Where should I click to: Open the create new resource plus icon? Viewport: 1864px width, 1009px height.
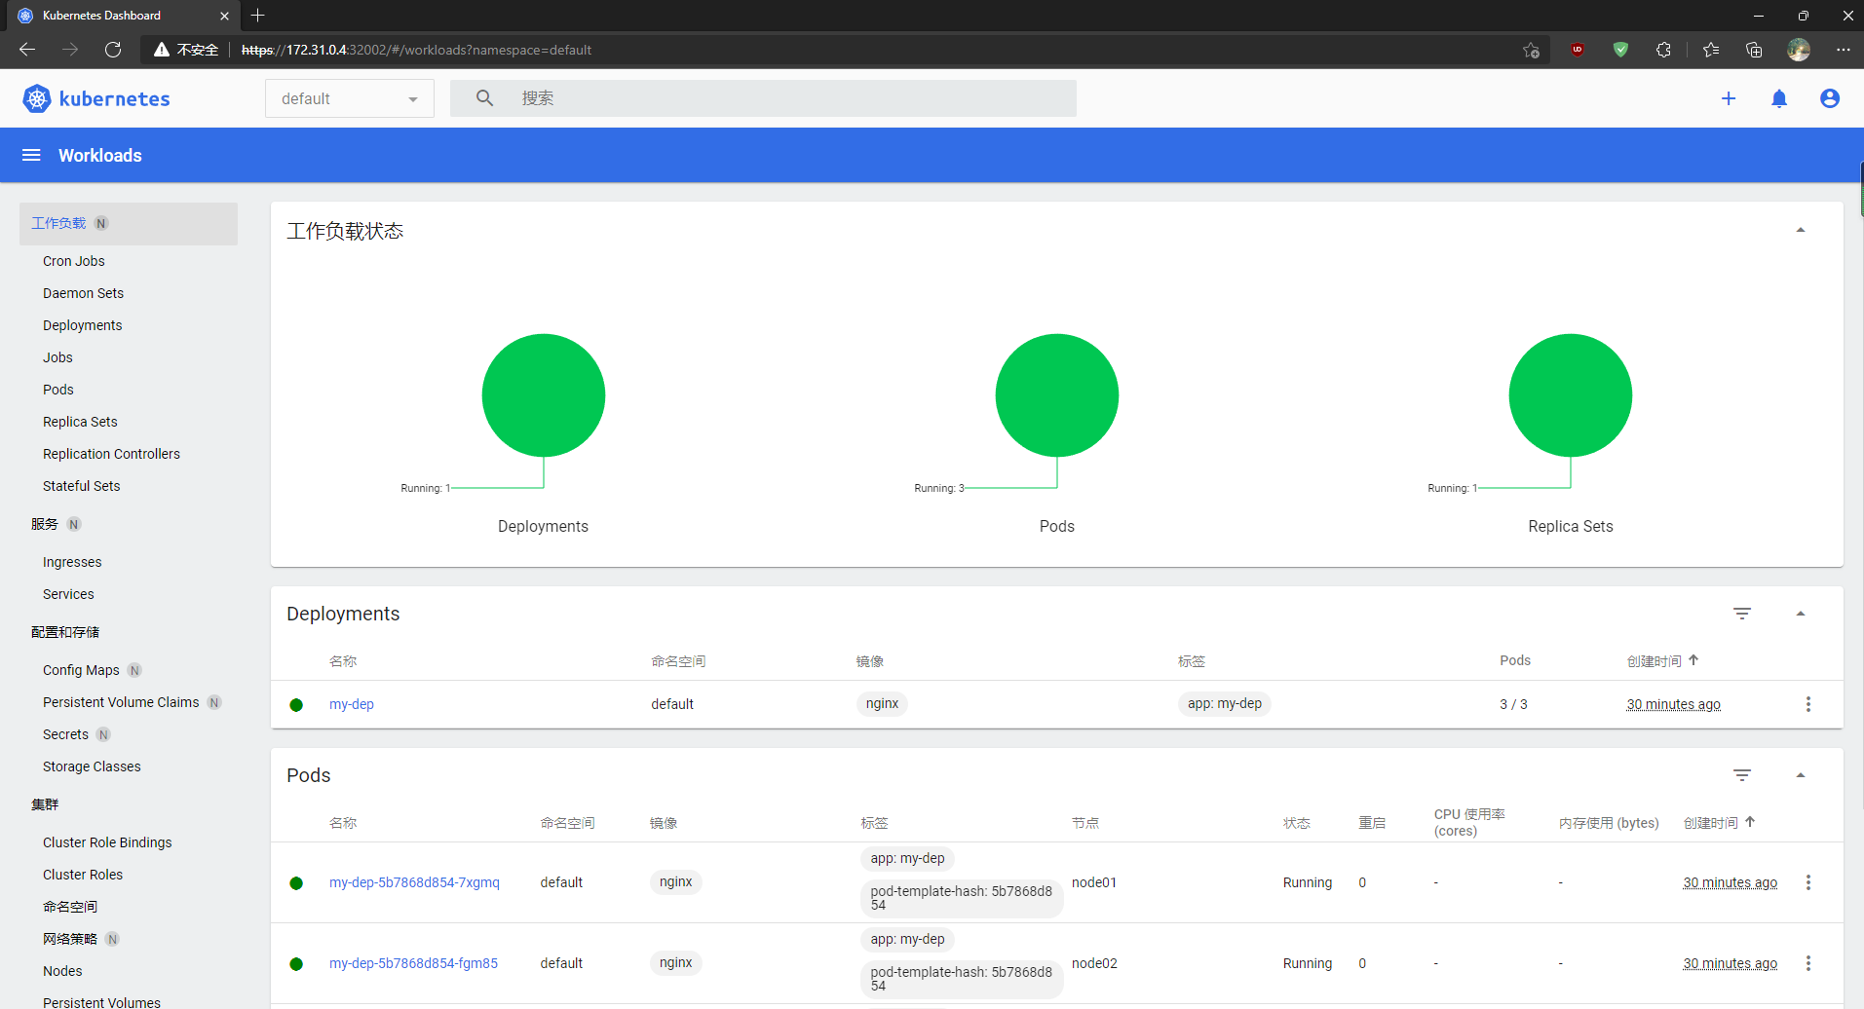click(1729, 98)
